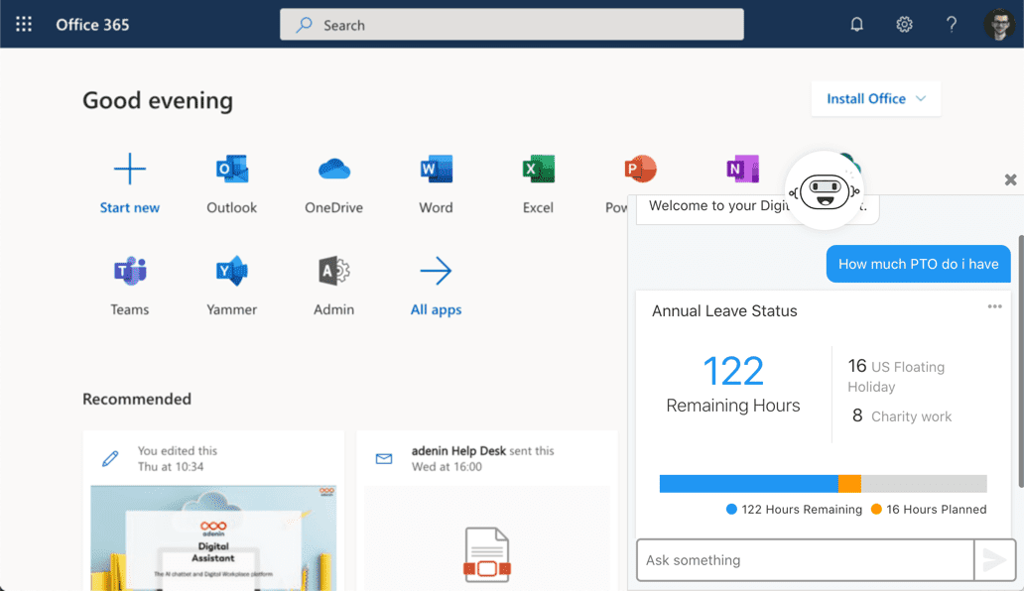Open the settings gear
Viewport: 1024px width, 591px height.
pos(904,25)
